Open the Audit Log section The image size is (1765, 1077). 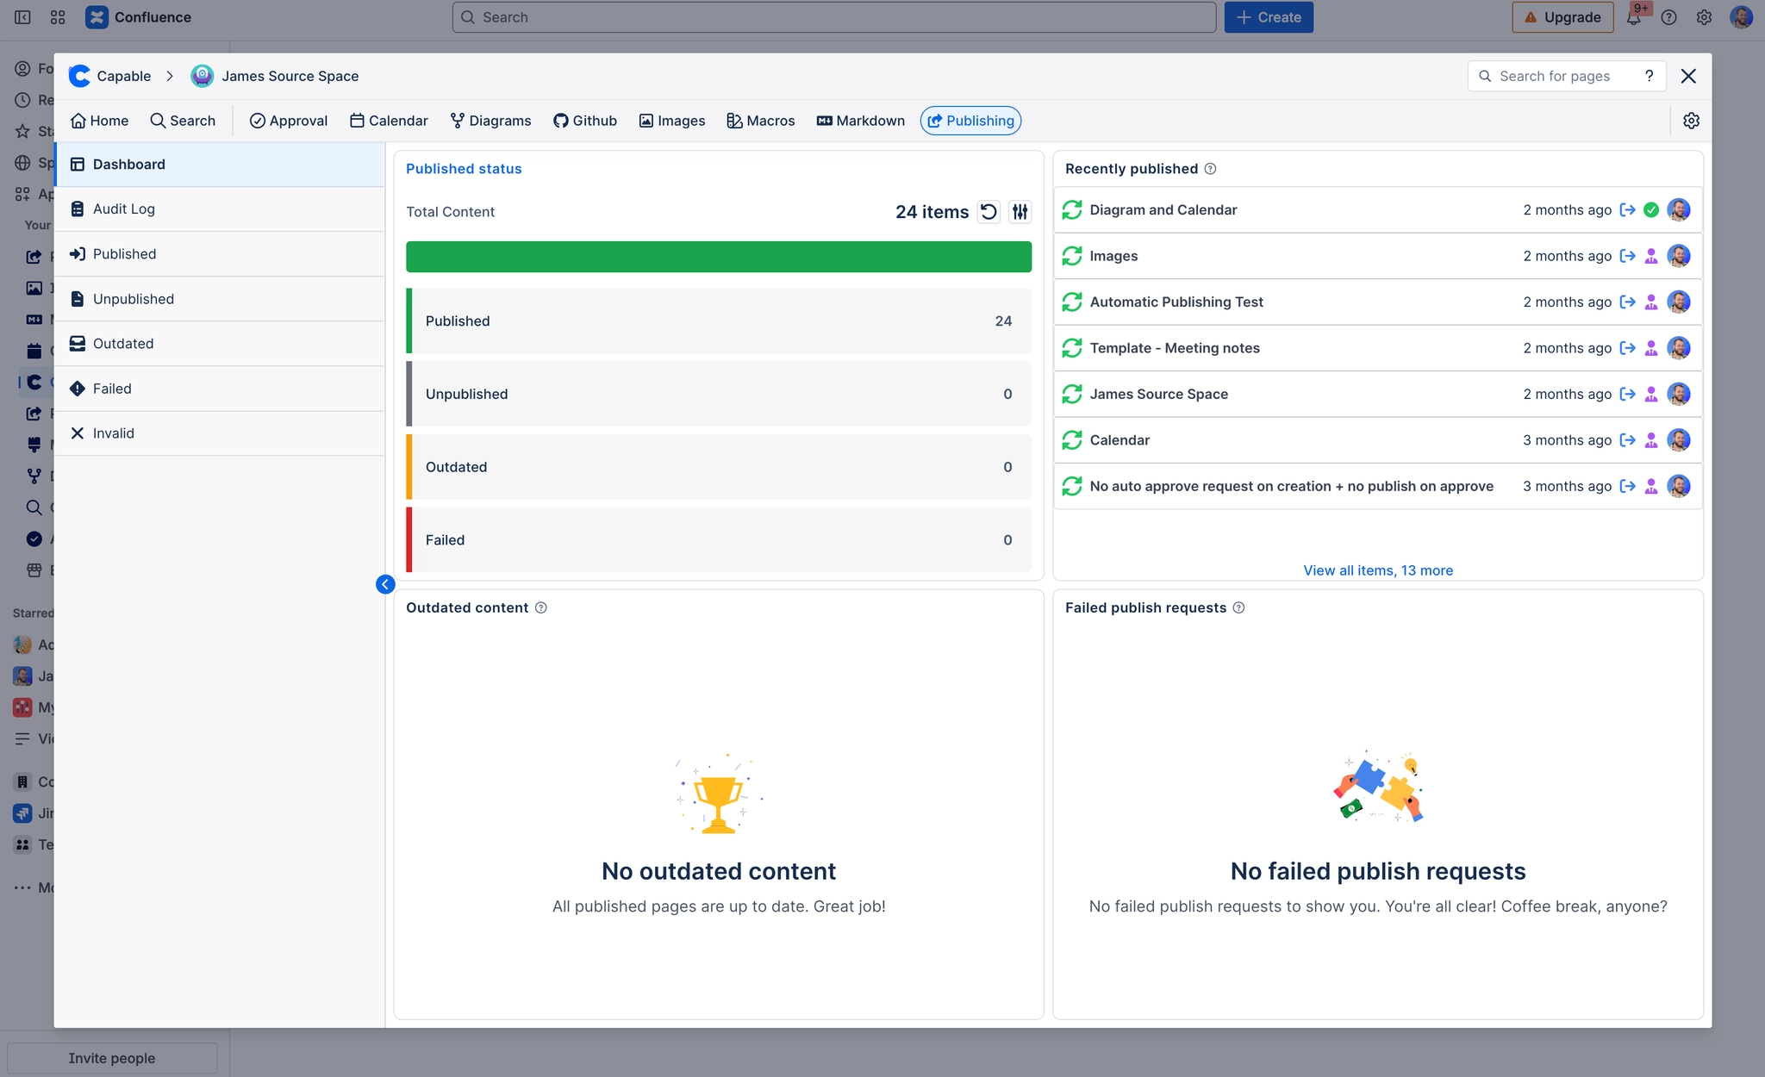coord(123,209)
